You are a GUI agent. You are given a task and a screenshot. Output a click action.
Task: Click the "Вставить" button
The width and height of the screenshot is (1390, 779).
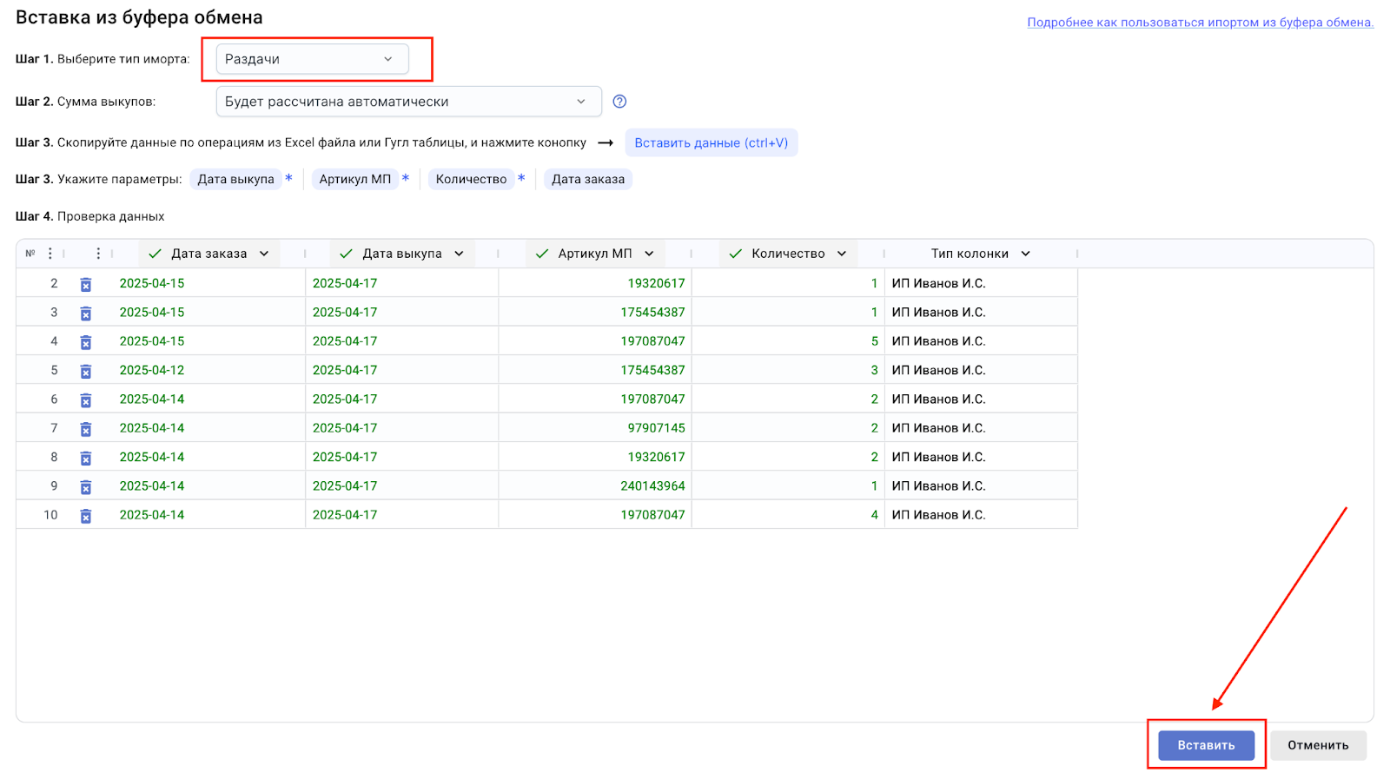tap(1206, 745)
